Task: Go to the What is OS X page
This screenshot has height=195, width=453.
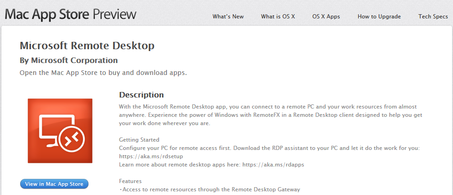Action: tap(278, 17)
